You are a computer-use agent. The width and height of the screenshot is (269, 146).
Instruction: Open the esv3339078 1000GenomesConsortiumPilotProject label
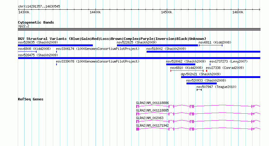(98, 61)
